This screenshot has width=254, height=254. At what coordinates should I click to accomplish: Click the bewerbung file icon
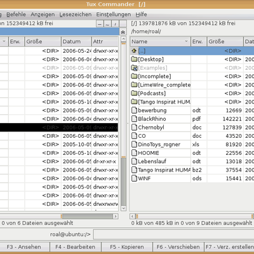pos(134,110)
